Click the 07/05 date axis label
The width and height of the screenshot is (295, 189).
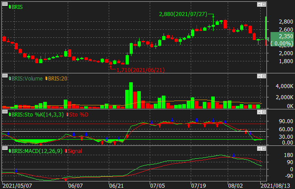tap(157, 186)
